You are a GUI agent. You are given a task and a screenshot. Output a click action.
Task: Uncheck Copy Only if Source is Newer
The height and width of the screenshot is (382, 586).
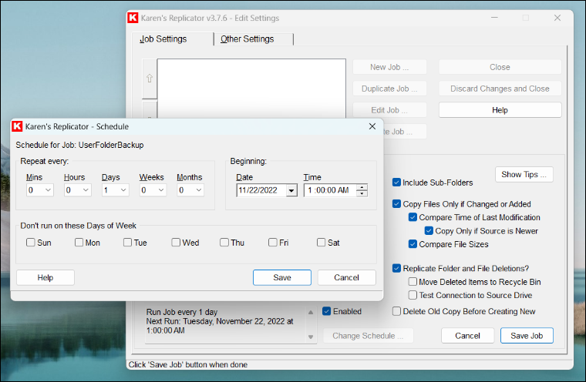(429, 231)
